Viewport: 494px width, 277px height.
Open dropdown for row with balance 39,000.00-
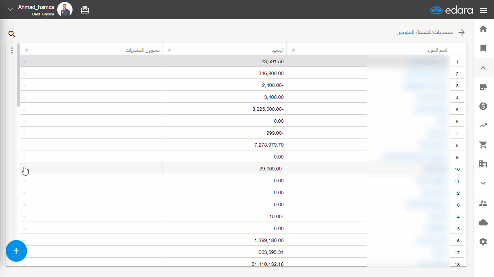point(24,169)
